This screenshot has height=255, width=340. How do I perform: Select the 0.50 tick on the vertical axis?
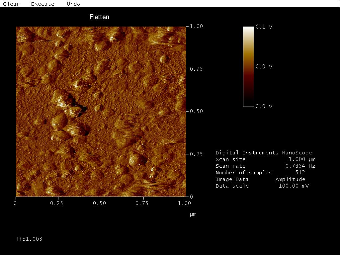(196, 111)
